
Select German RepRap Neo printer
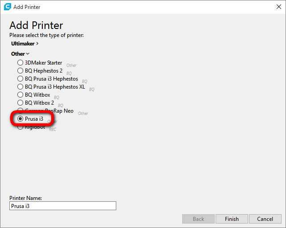point(20,111)
